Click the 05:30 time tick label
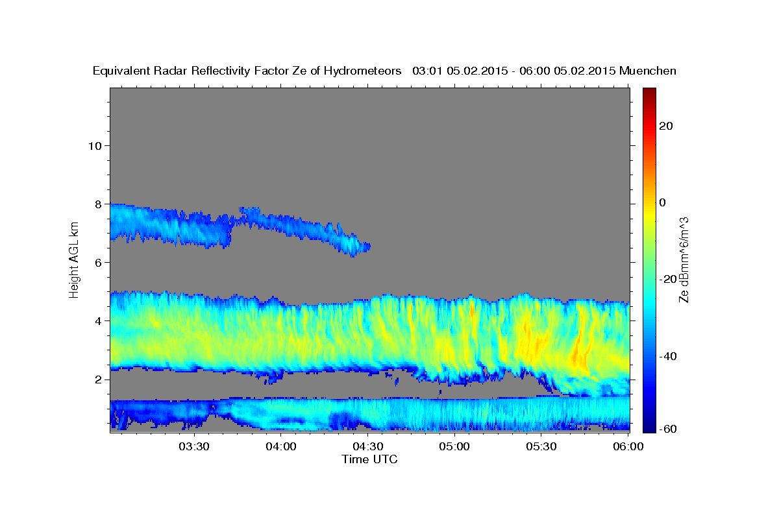The height and width of the screenshot is (519, 779). (x=541, y=446)
